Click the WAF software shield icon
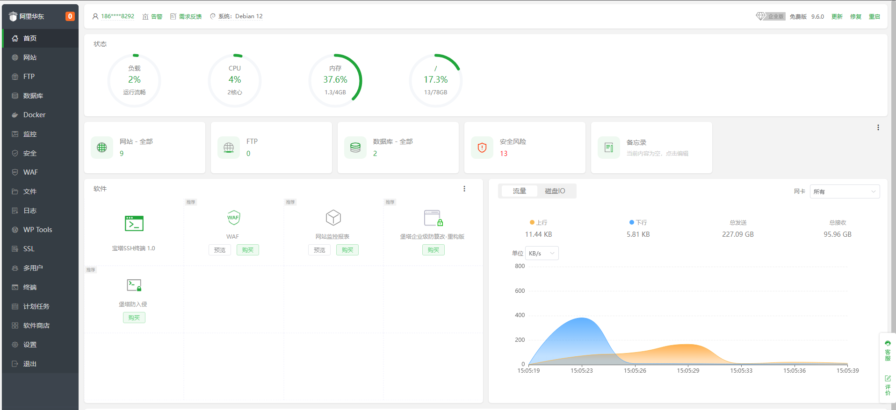This screenshot has width=896, height=410. [233, 218]
